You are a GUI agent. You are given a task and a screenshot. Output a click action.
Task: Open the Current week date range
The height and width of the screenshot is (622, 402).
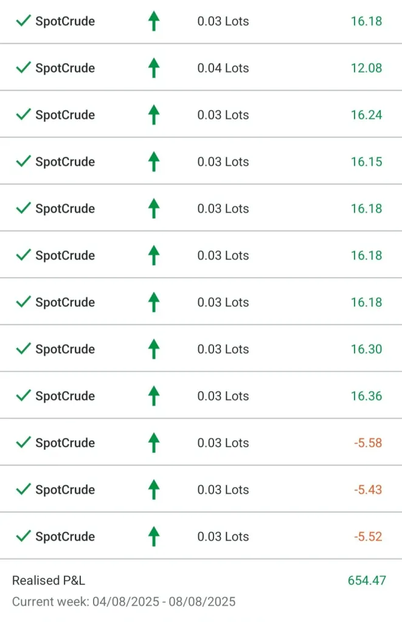(x=123, y=602)
